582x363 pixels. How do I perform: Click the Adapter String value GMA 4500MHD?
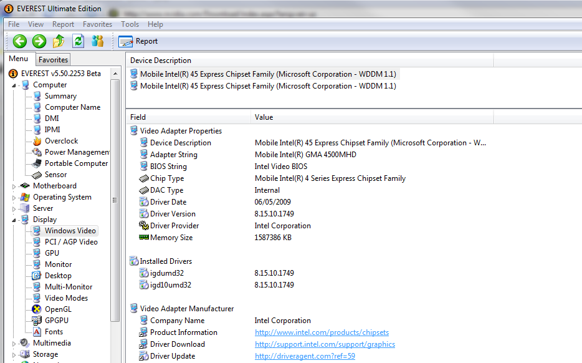[x=305, y=155]
